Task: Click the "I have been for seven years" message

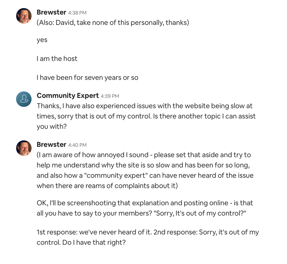Action: pyautogui.click(x=87, y=77)
